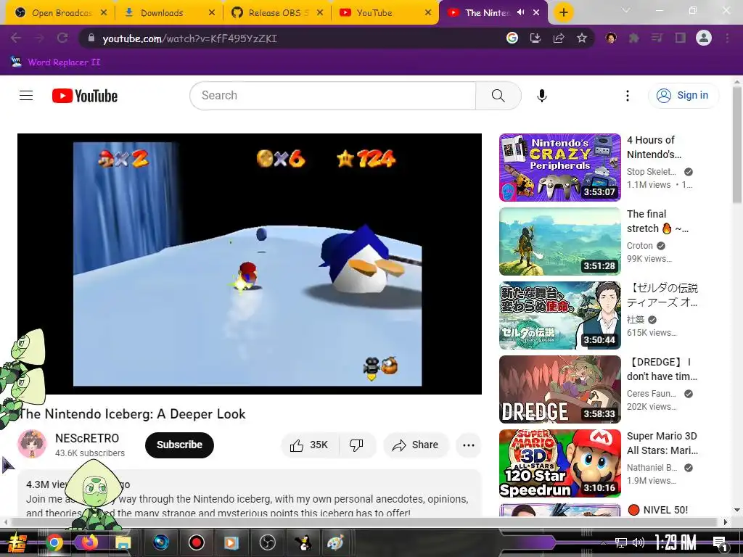Click page vertical scrollbar thumb

tap(737, 146)
